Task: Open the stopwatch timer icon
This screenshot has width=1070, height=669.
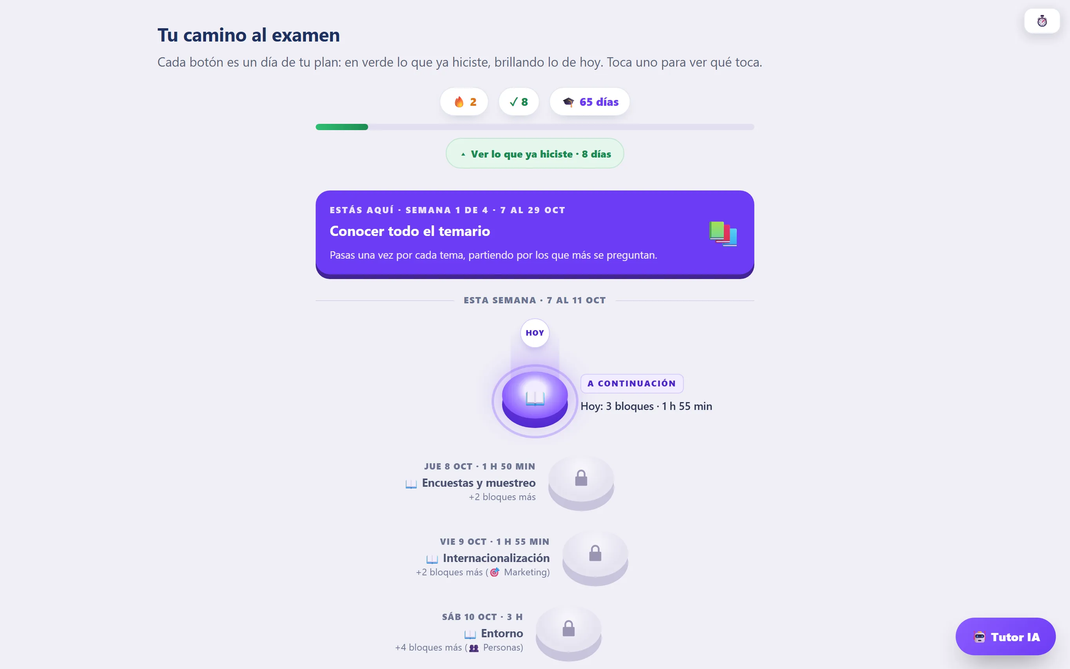Action: pyautogui.click(x=1042, y=21)
